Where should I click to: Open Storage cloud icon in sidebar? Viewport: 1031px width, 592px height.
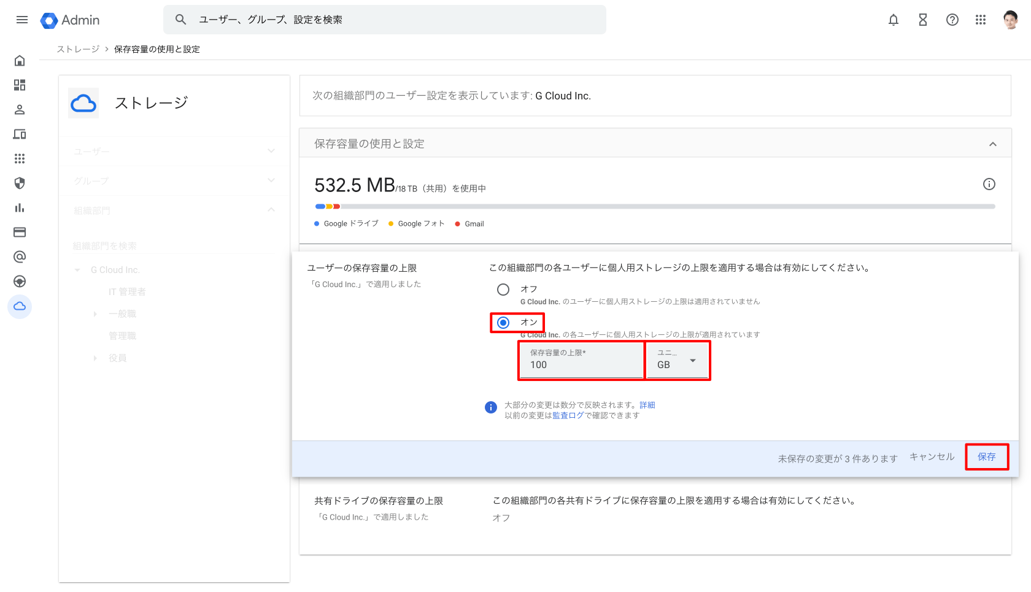[x=20, y=306]
